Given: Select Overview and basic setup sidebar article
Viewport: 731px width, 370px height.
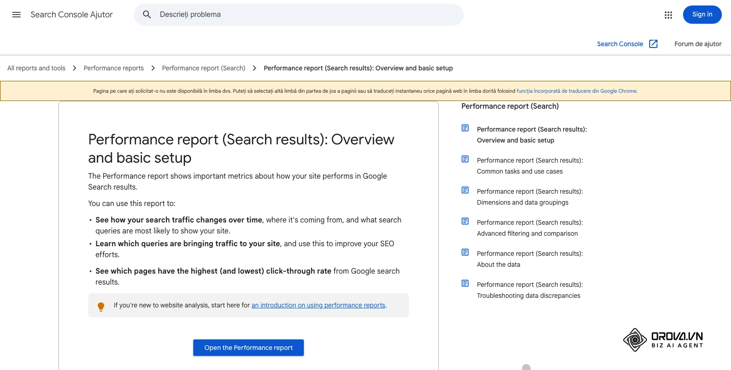Looking at the screenshot, I should (x=532, y=135).
